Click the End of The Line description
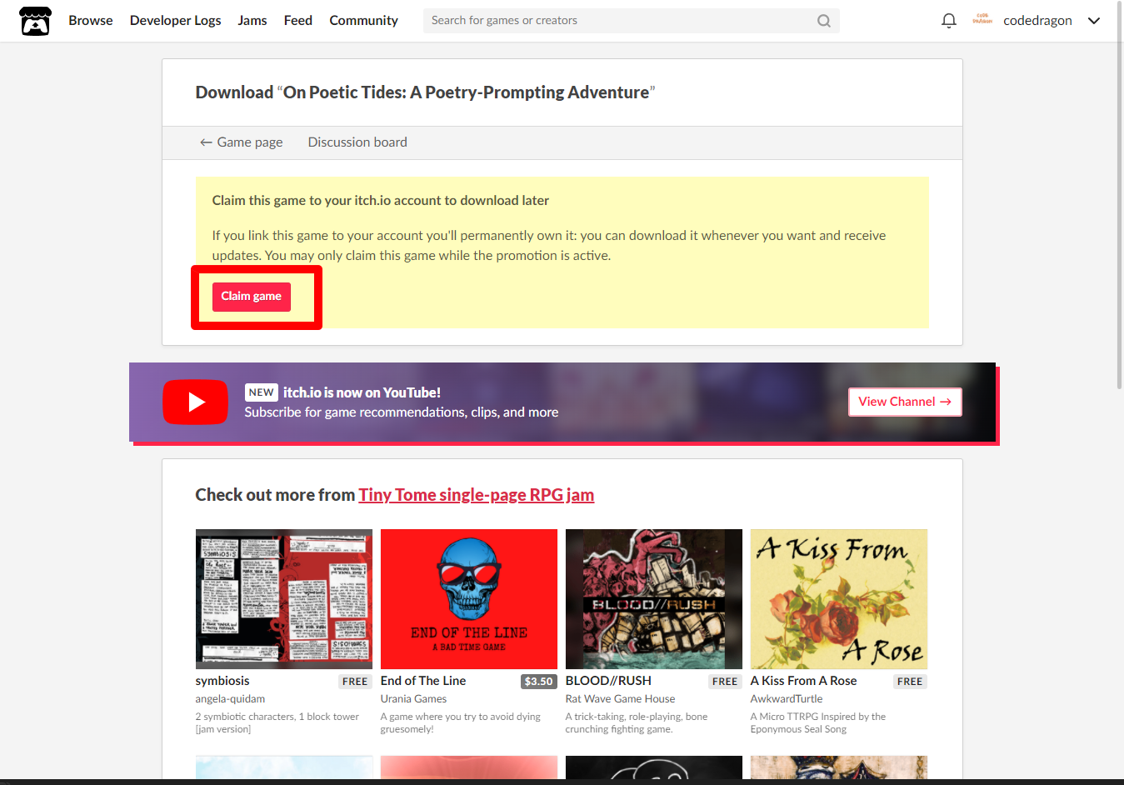Image resolution: width=1124 pixels, height=785 pixels. tap(461, 722)
